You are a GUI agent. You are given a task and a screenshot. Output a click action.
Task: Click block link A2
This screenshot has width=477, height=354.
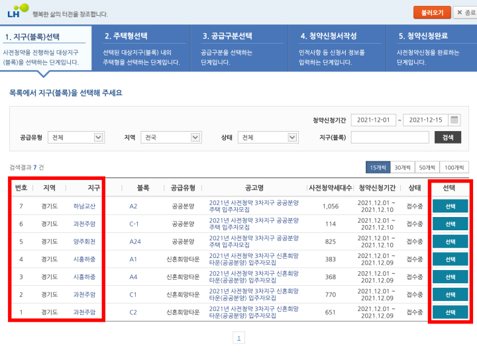click(x=133, y=206)
